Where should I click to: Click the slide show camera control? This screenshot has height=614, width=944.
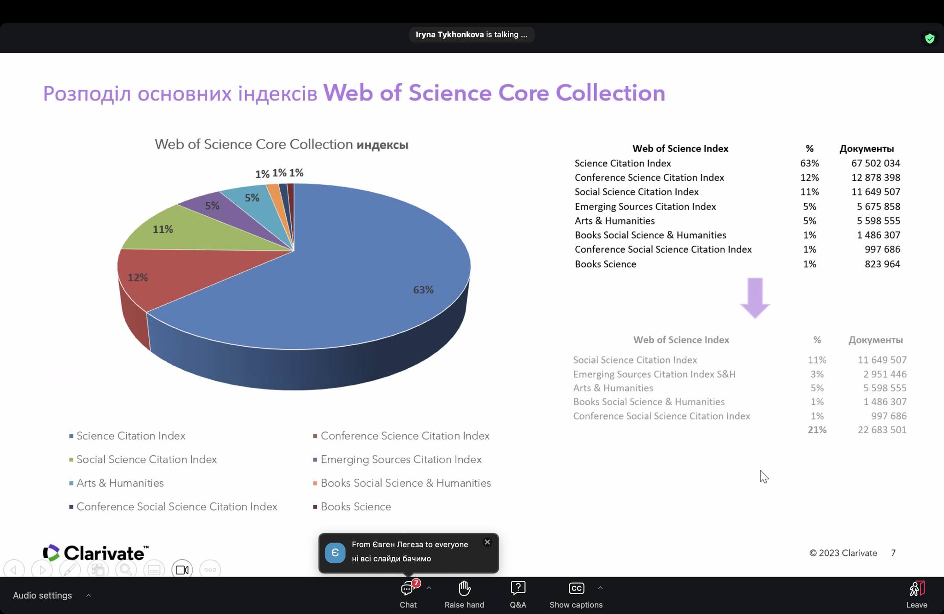[x=182, y=570]
